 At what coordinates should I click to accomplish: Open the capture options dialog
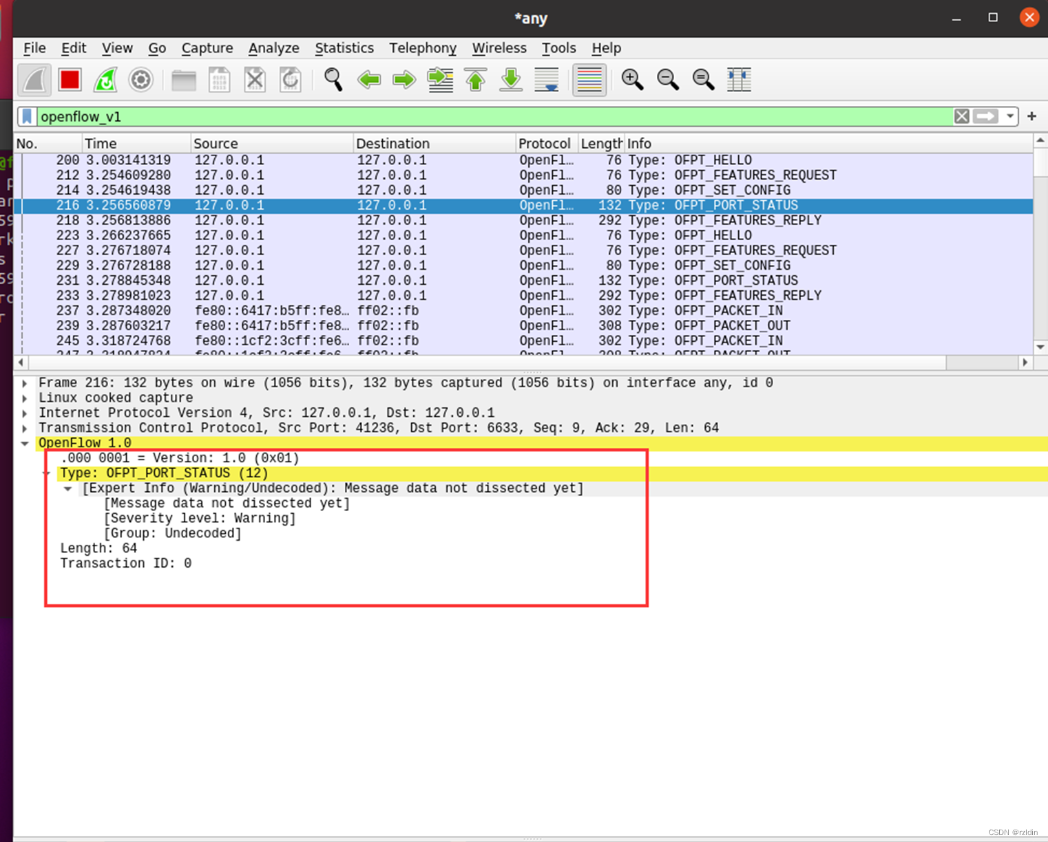coord(140,80)
